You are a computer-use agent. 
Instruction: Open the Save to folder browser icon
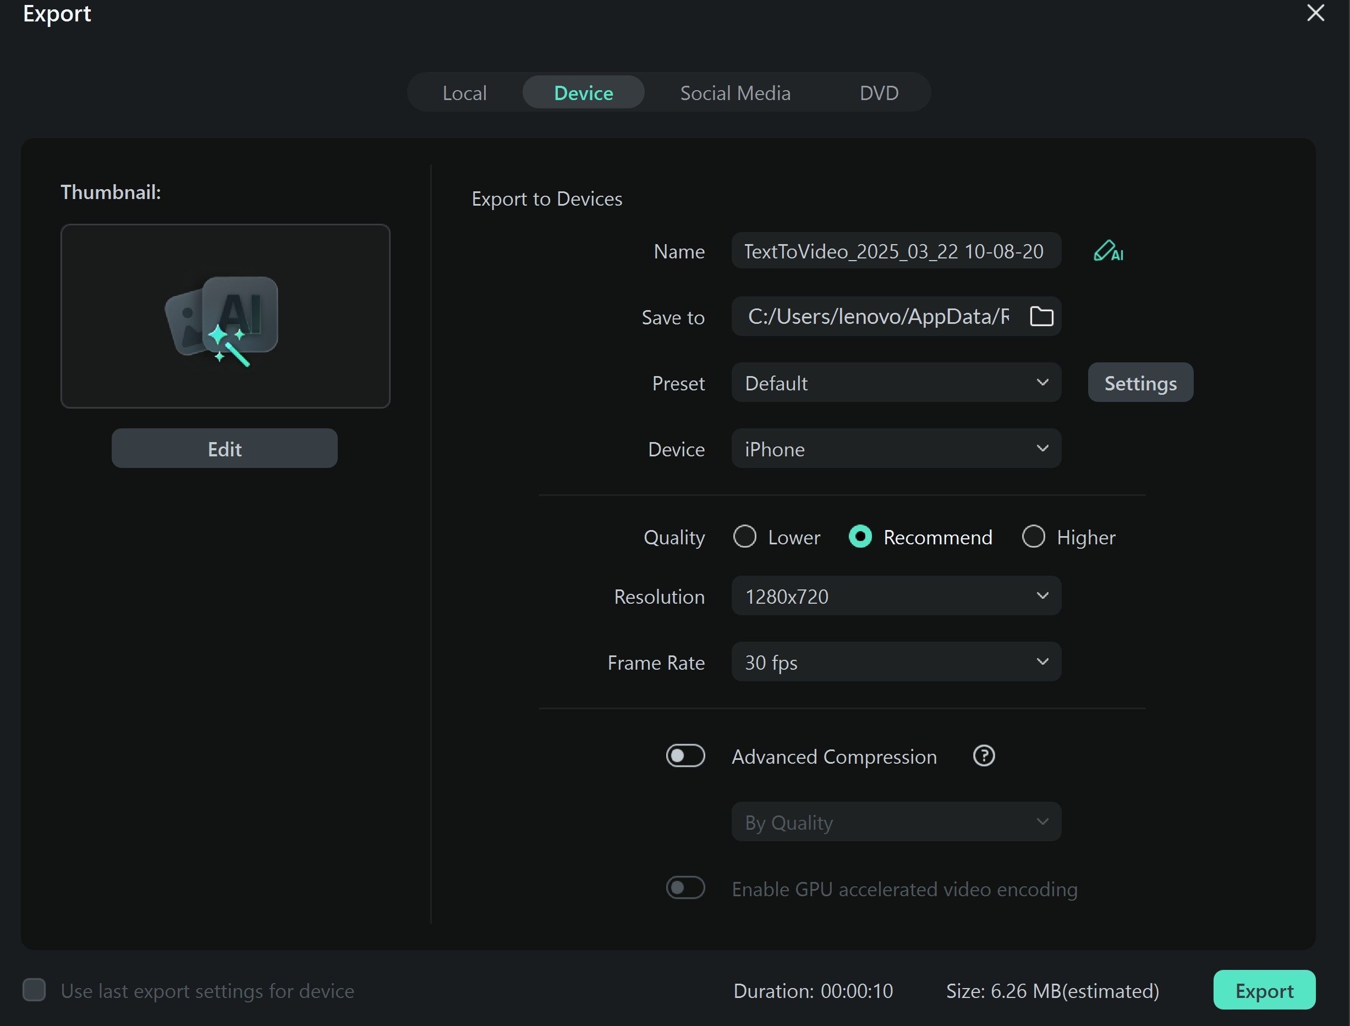[1041, 316]
